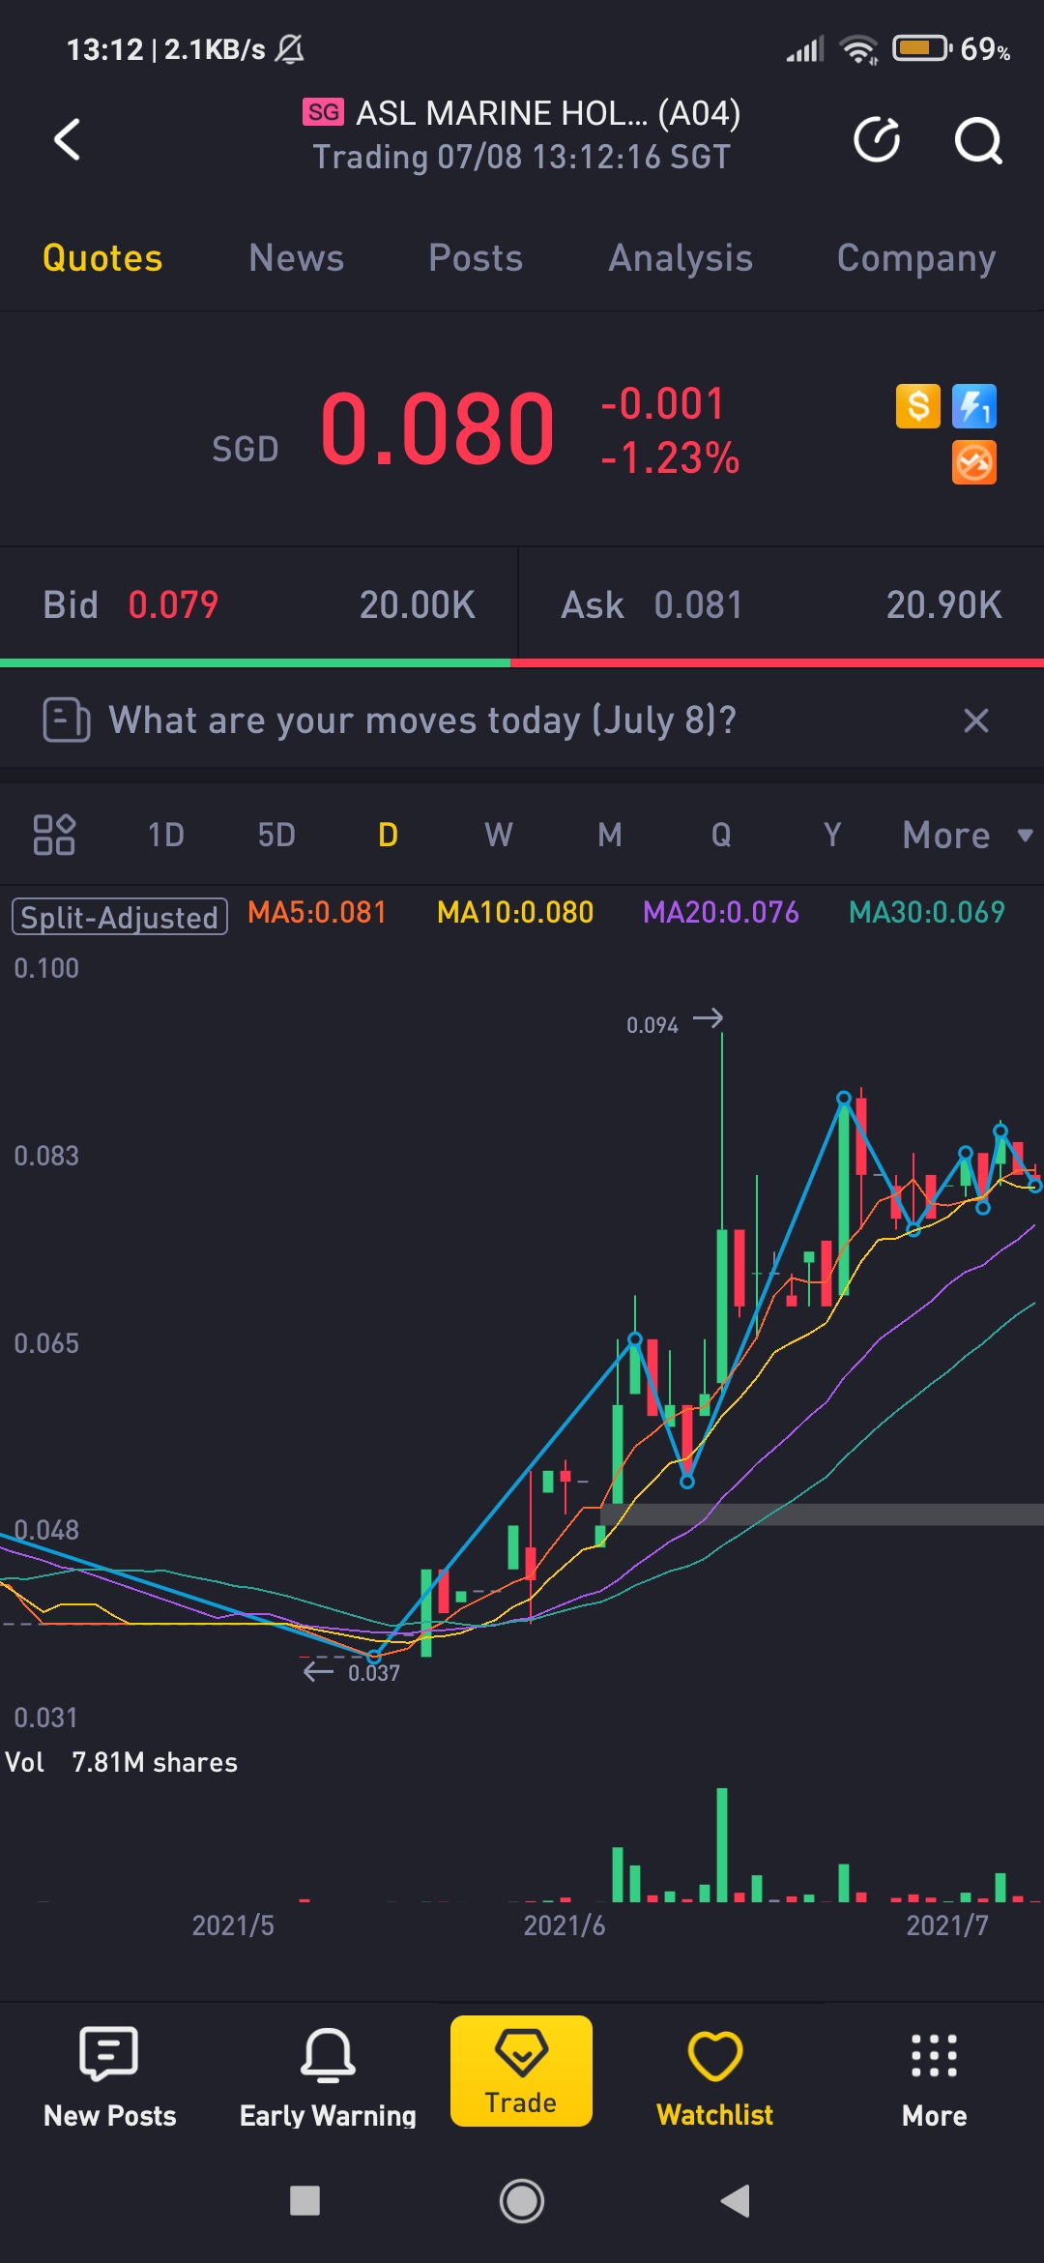Screen dimensions: 1044x2263
Task: Select the M monthly chart period
Action: (610, 835)
